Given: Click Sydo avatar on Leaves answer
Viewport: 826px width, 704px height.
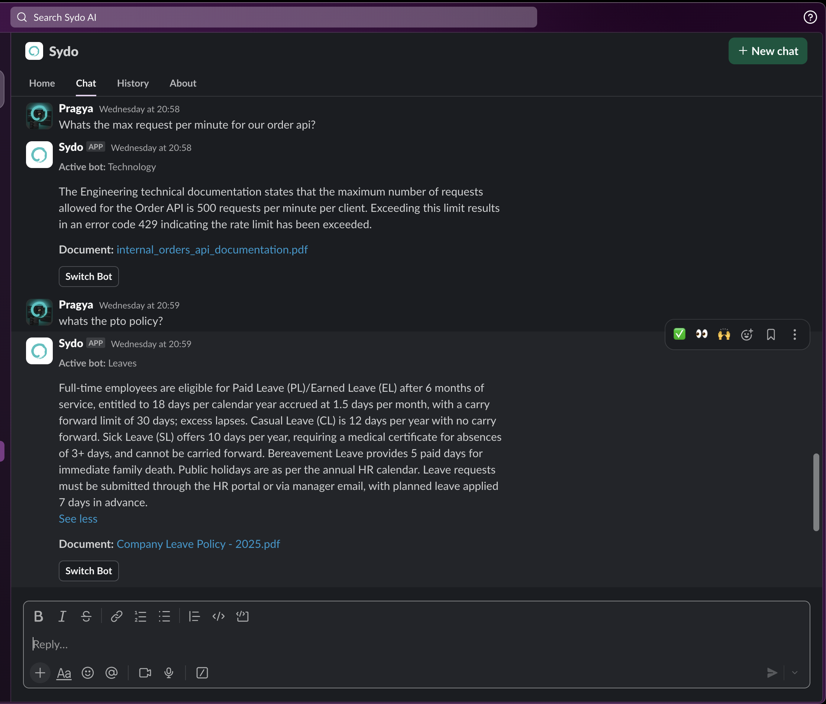Looking at the screenshot, I should click(x=39, y=351).
